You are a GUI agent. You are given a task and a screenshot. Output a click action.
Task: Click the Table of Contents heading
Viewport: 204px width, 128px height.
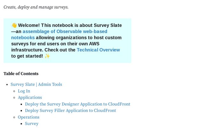pos(21,74)
